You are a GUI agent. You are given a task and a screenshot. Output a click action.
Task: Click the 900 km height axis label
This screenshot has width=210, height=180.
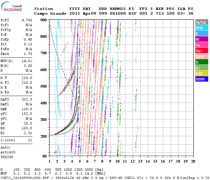pyautogui.click(x=43, y=20)
